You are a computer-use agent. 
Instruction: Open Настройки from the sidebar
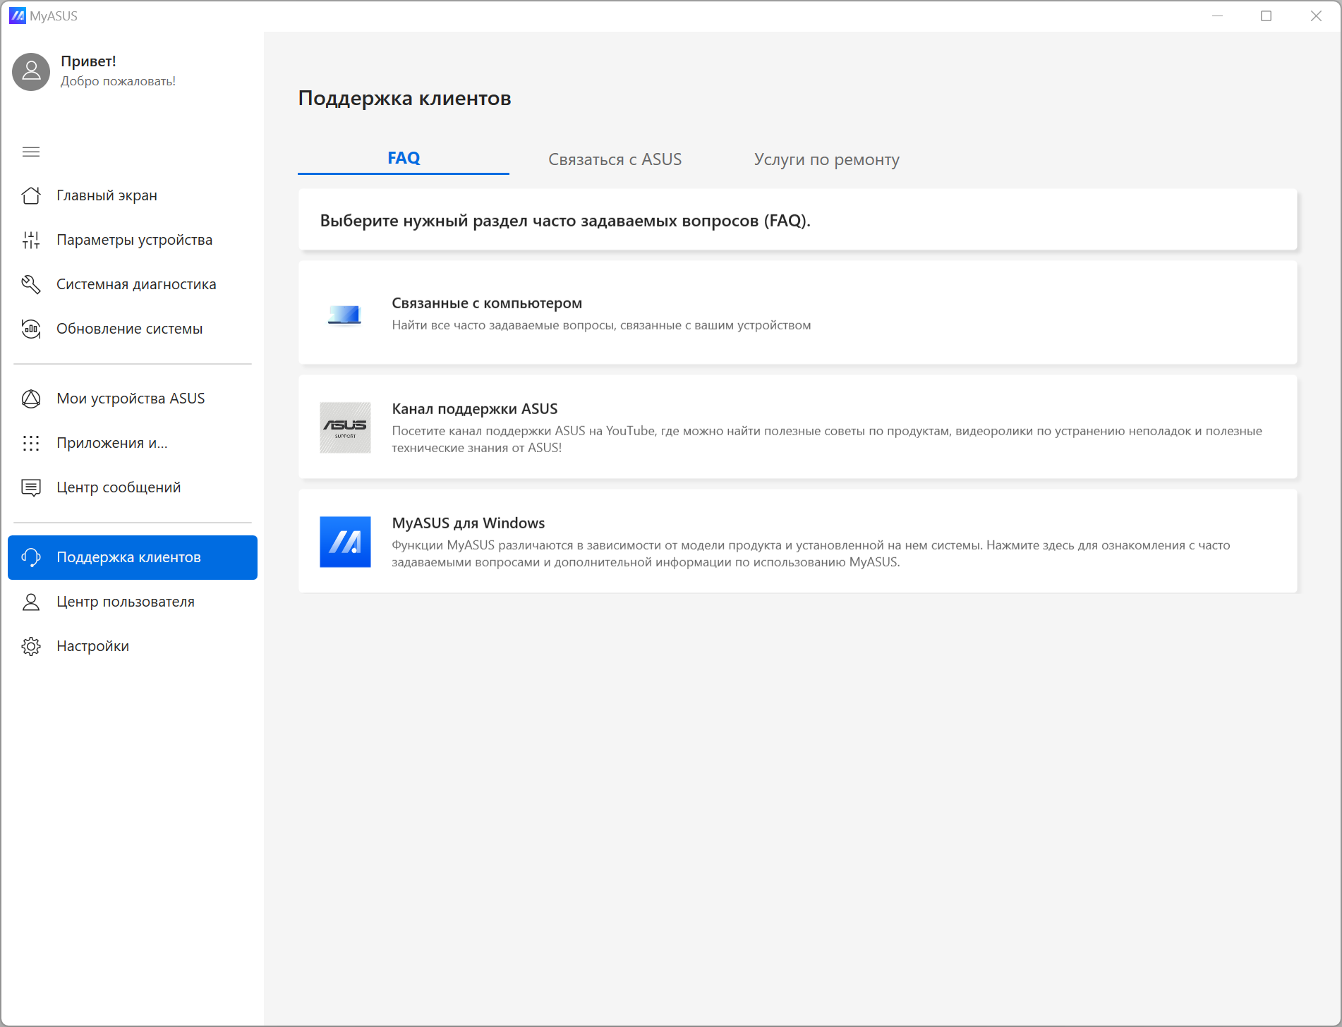(x=133, y=646)
